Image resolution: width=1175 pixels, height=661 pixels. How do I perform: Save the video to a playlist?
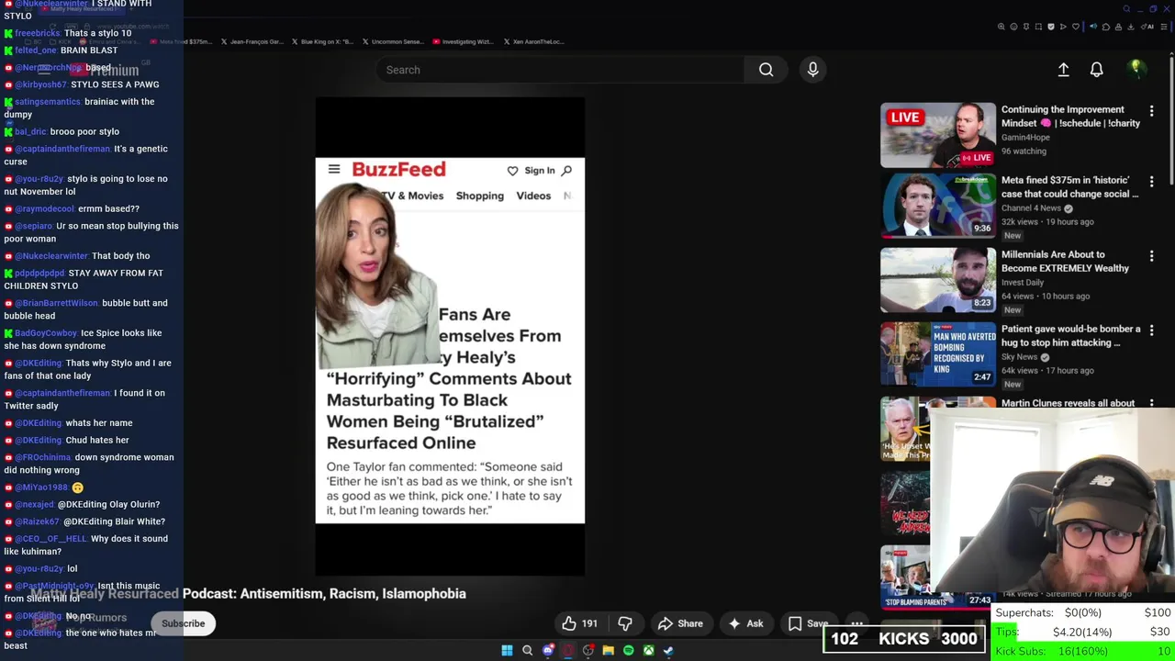808,623
